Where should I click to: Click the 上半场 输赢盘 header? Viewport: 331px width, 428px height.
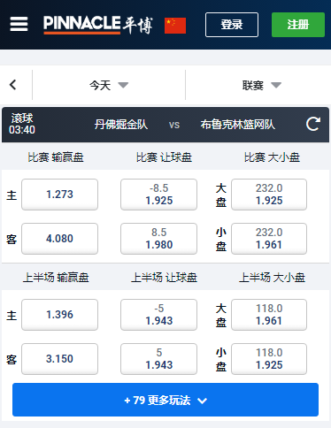pos(56,278)
